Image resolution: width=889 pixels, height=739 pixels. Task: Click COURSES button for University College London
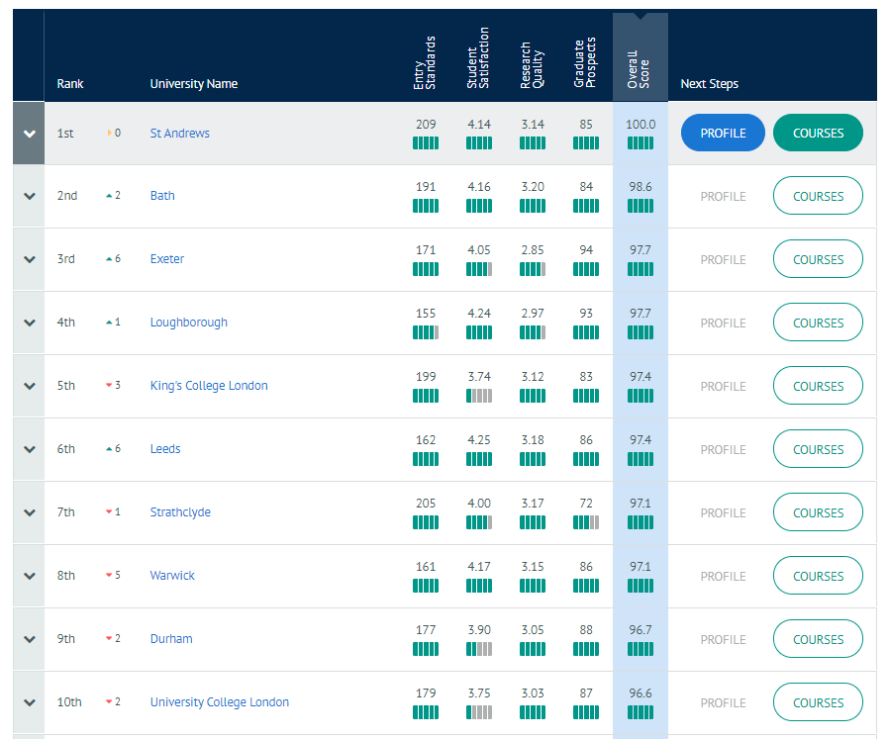tap(818, 702)
